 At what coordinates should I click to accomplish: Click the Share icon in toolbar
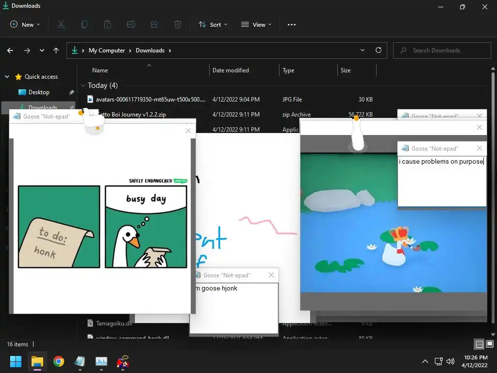154,24
